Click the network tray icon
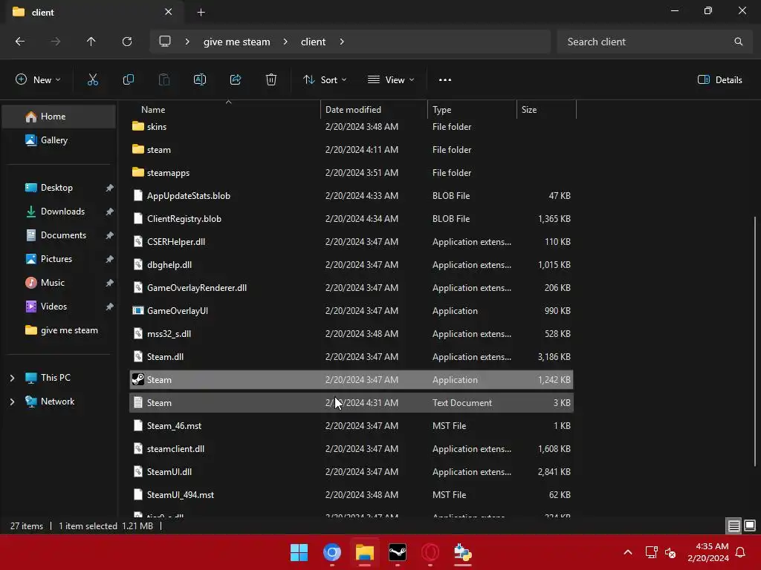Screen dimensions: 761x570 [651, 552]
